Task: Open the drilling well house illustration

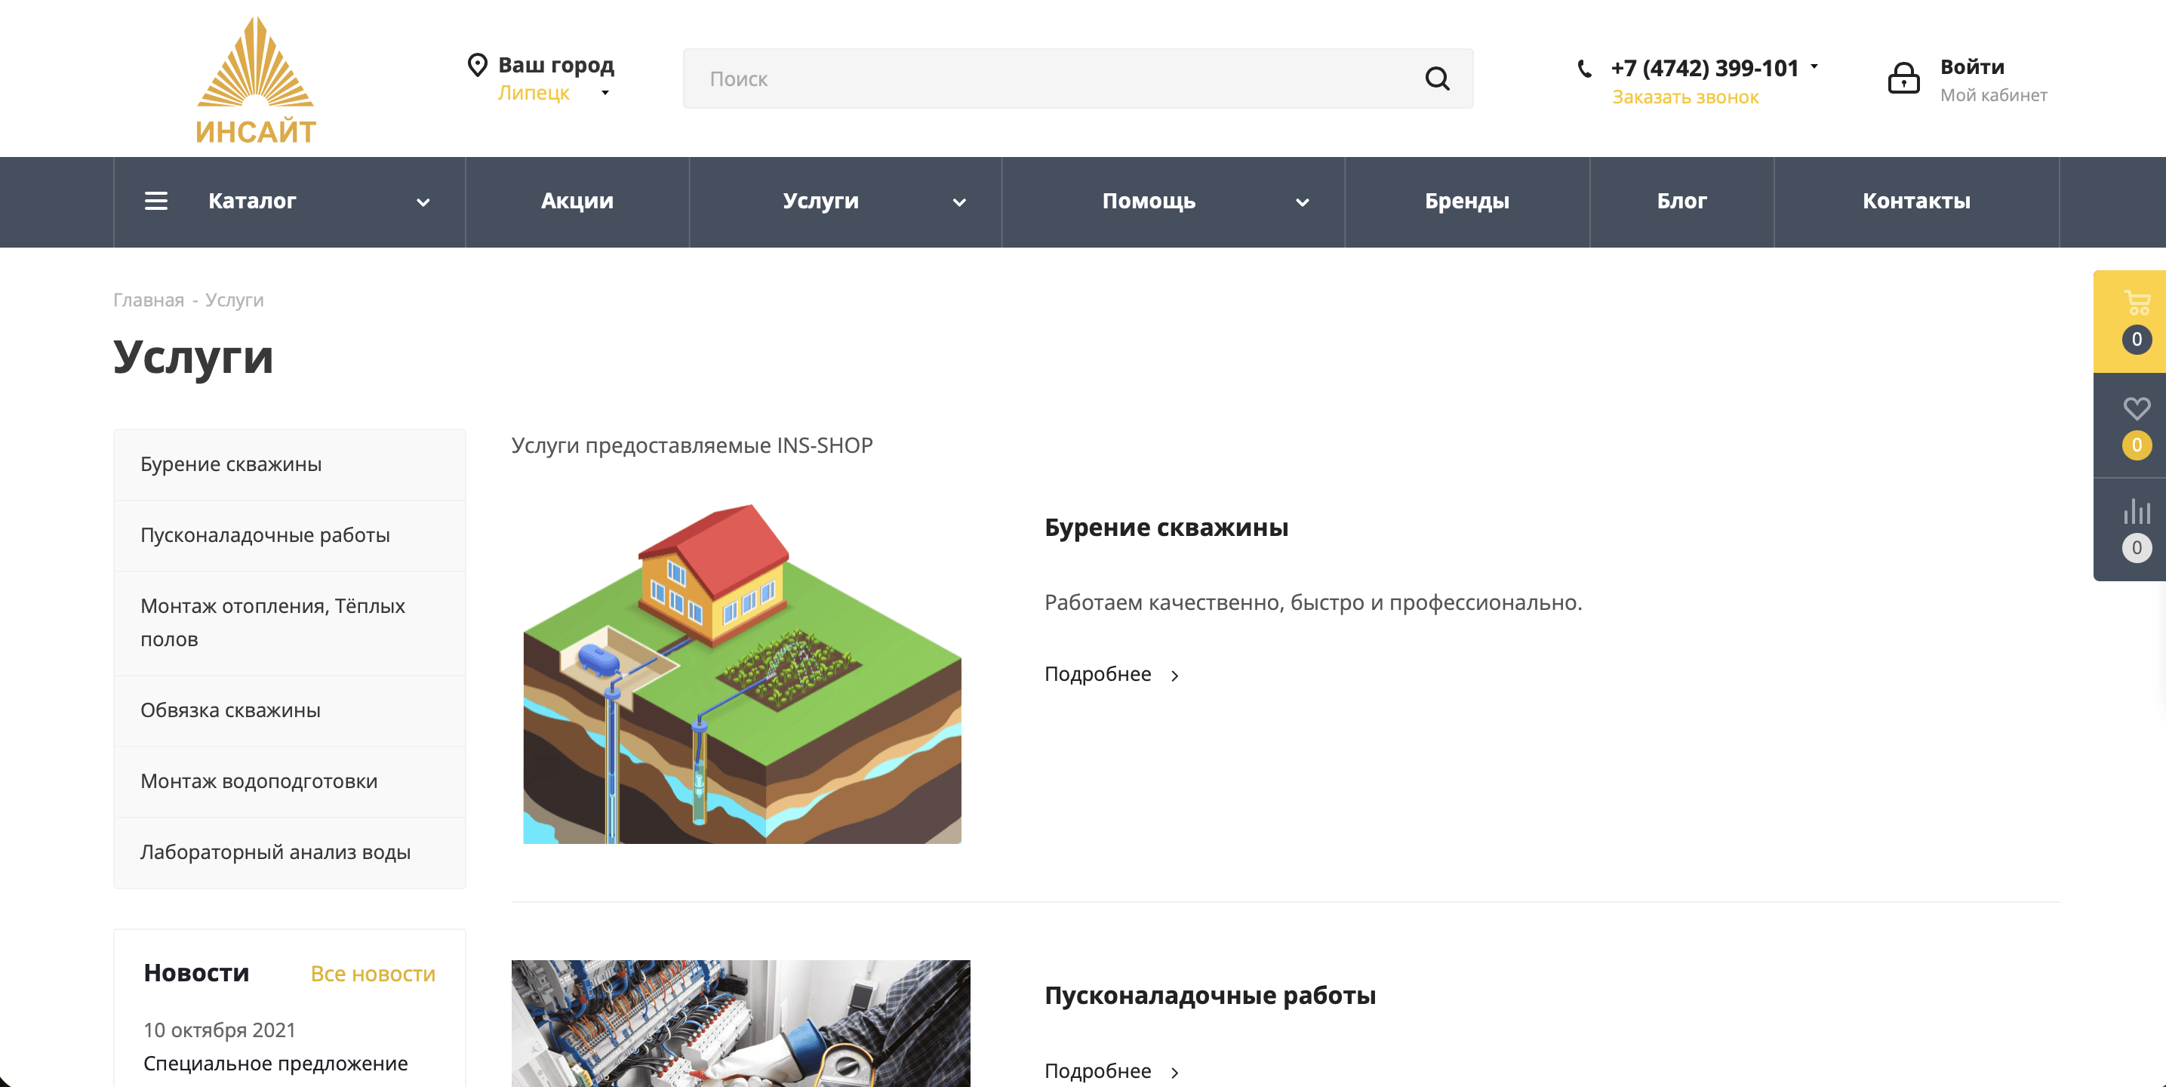Action: pos(742,673)
